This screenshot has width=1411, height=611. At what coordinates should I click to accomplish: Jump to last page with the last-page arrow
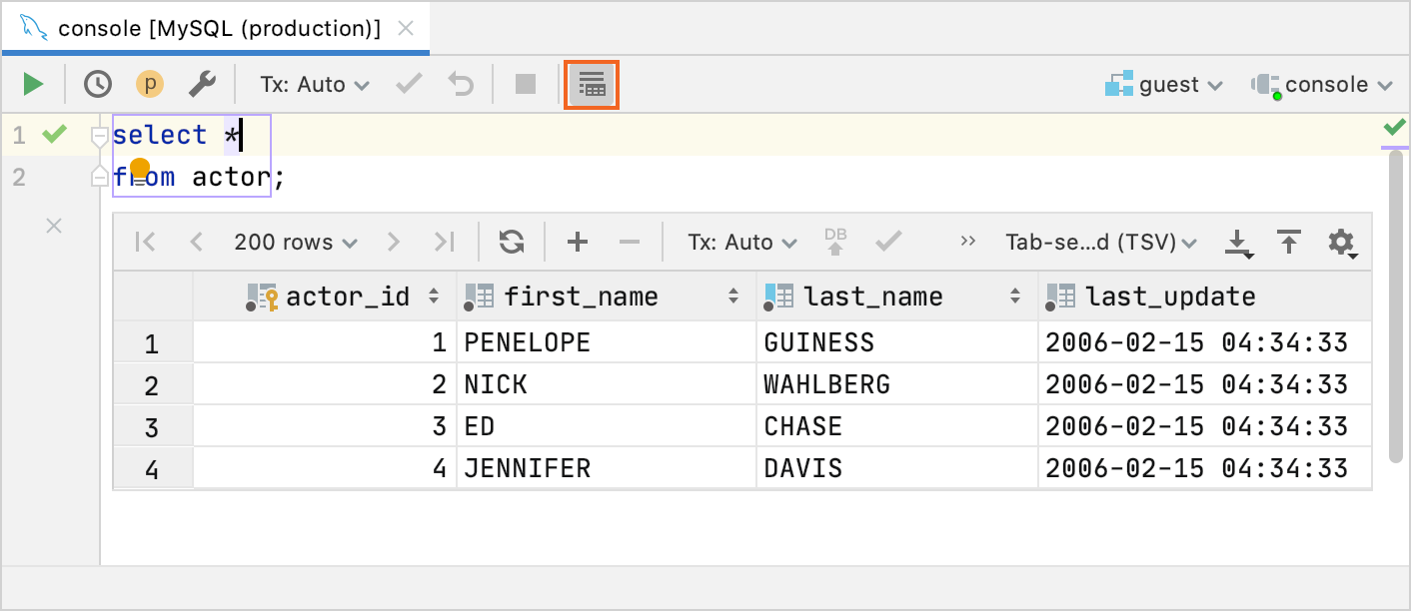coord(443,242)
